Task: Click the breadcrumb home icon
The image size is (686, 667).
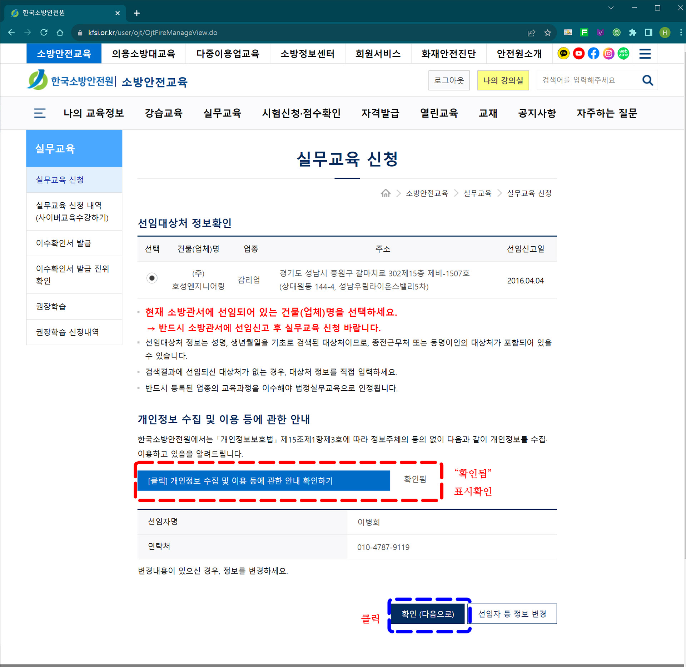Action: 386,193
